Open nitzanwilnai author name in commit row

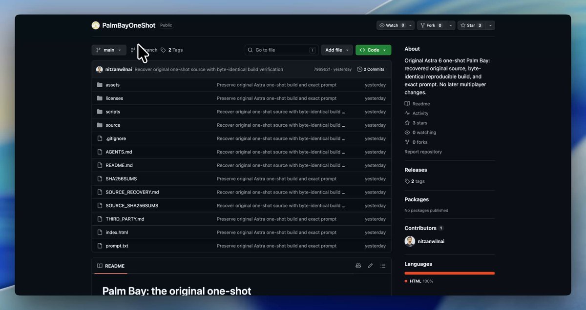pos(119,69)
